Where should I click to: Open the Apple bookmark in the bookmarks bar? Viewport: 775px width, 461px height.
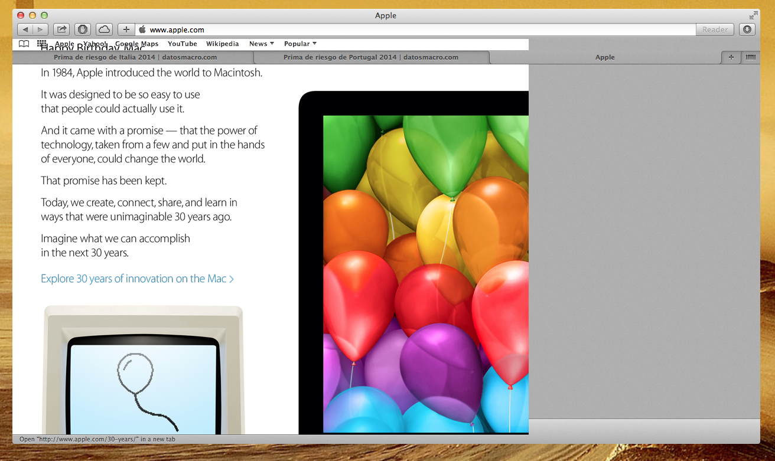click(x=64, y=44)
